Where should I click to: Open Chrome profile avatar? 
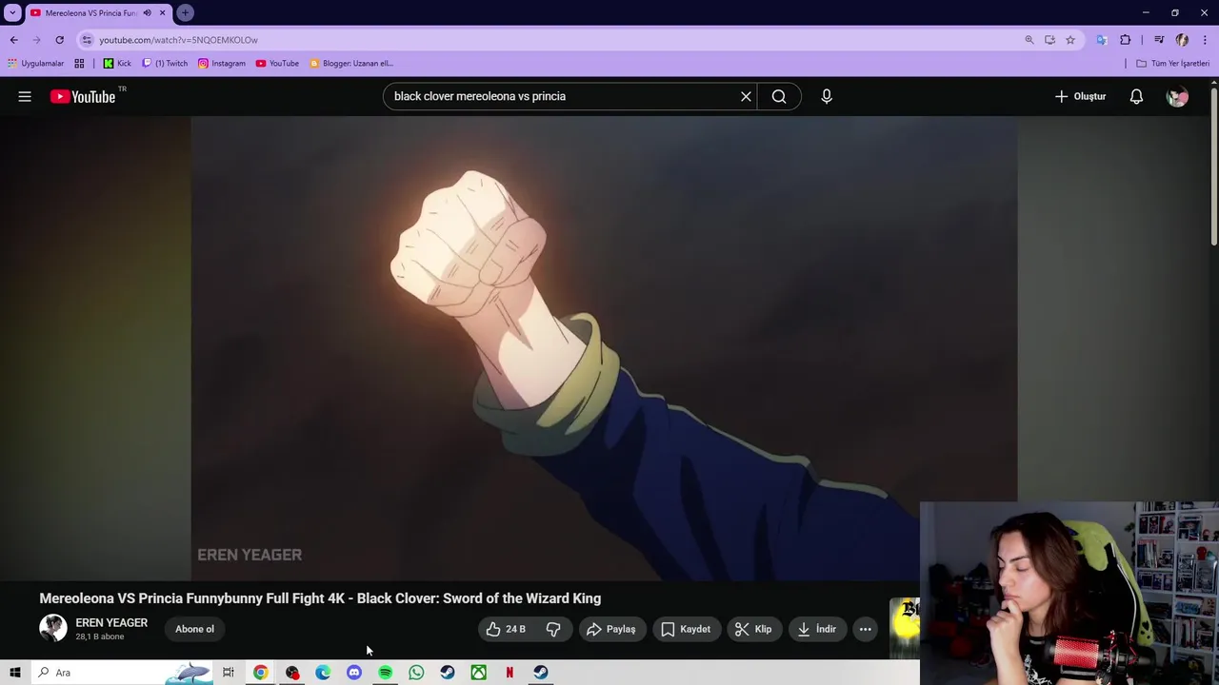click(1182, 40)
